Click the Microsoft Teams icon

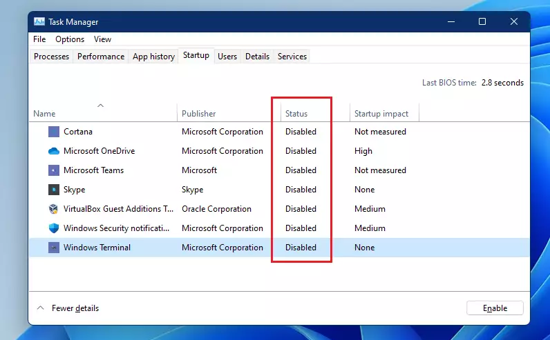(54, 170)
